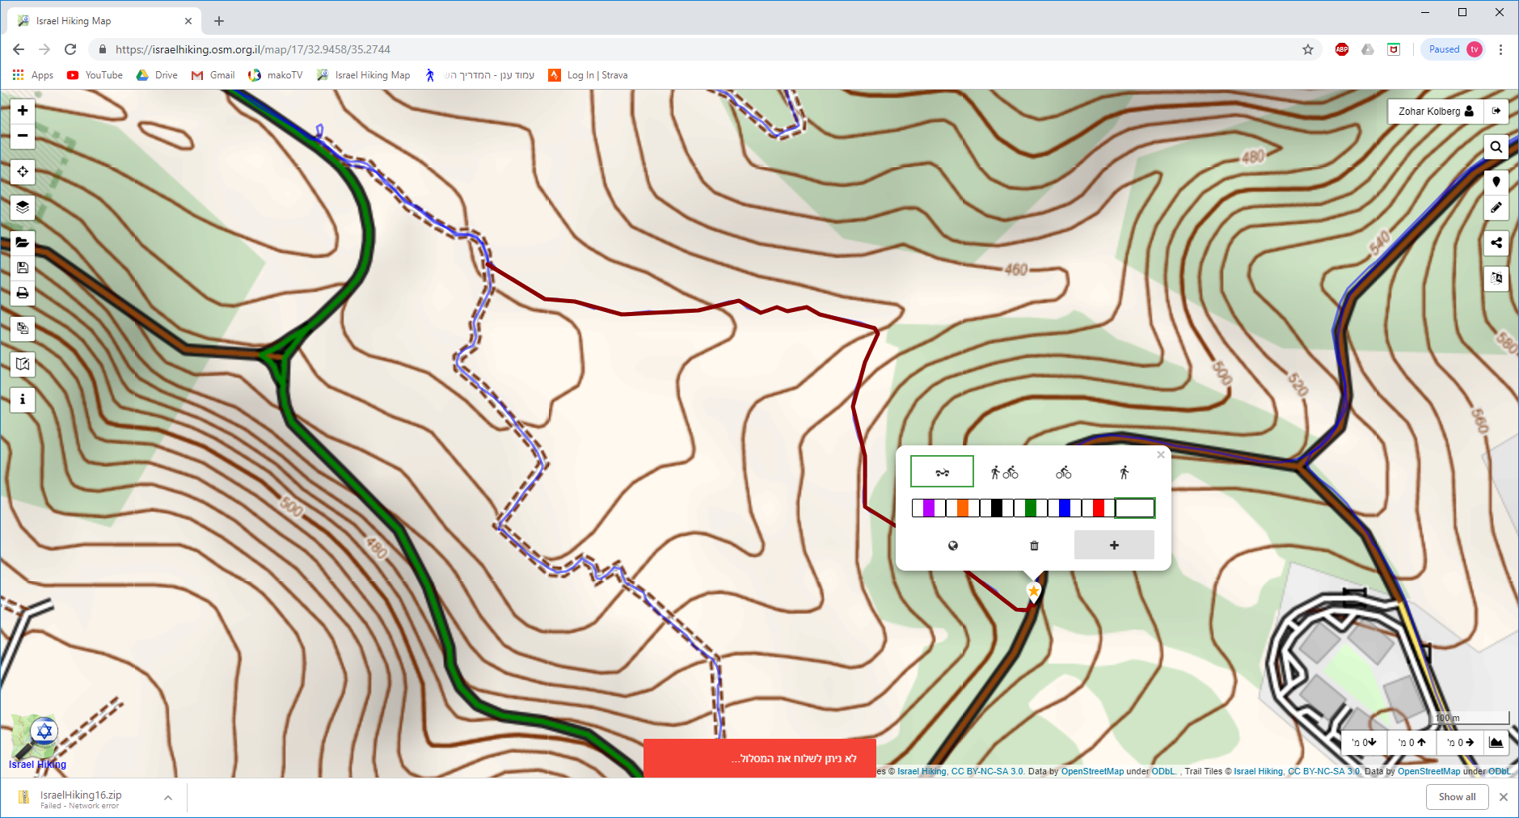This screenshot has height=818, width=1519.
Task: Open the Log In | Strava bookmark
Action: [588, 75]
